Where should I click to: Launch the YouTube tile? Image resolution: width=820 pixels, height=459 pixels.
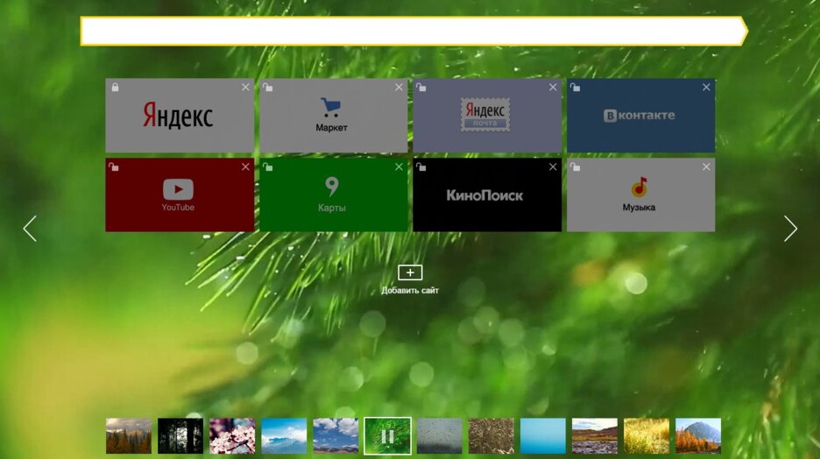point(179,195)
